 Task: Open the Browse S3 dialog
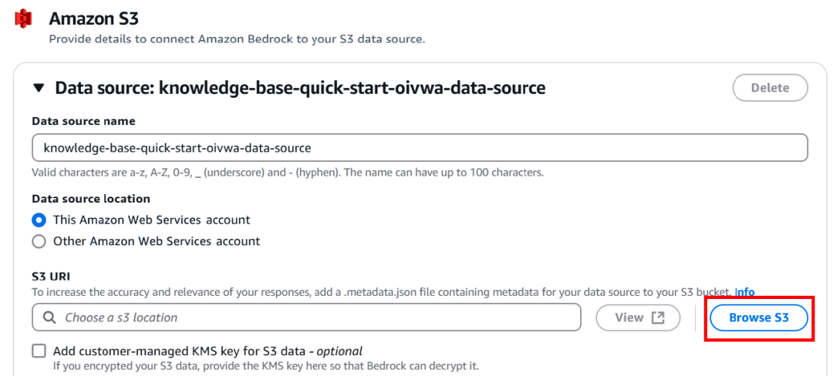pos(759,317)
